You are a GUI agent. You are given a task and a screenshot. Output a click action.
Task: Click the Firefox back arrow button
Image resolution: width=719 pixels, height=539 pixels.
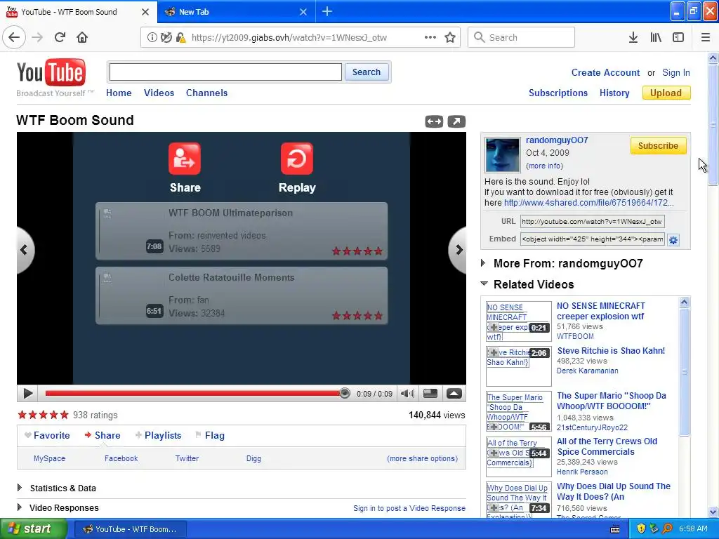pos(14,37)
